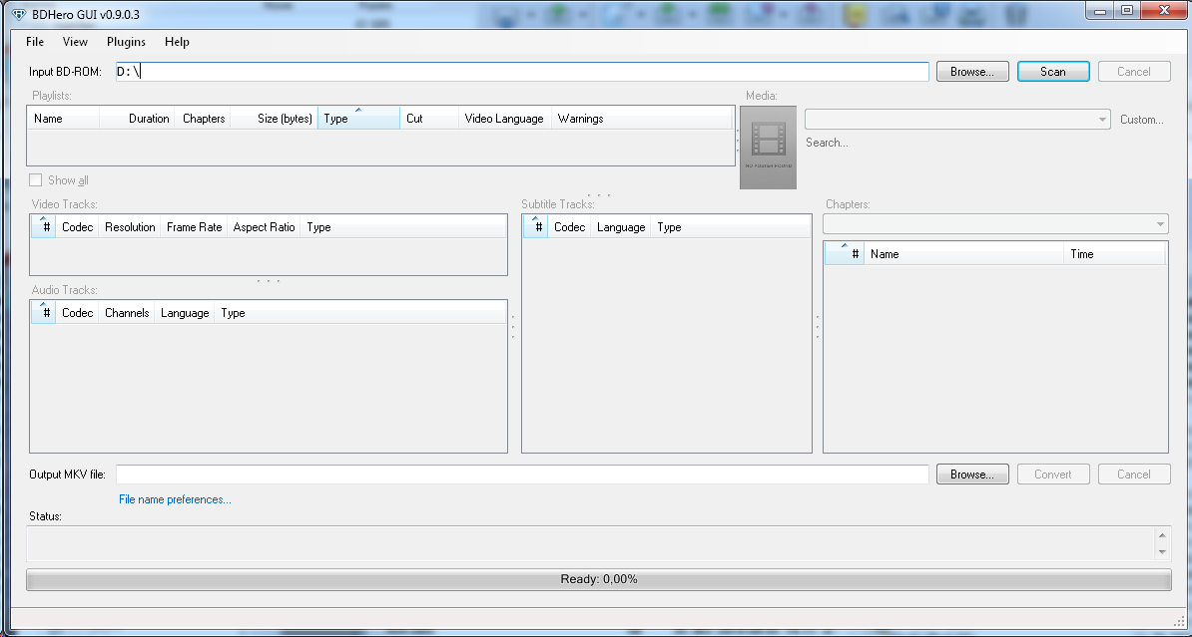1192x637 pixels.
Task: Click the subtitle tracks Language column header
Action: pos(621,227)
